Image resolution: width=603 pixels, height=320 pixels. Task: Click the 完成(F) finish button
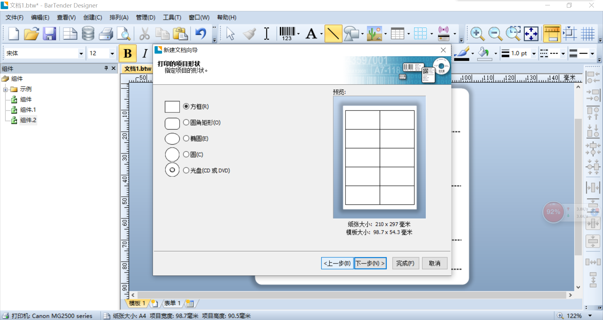(405, 263)
